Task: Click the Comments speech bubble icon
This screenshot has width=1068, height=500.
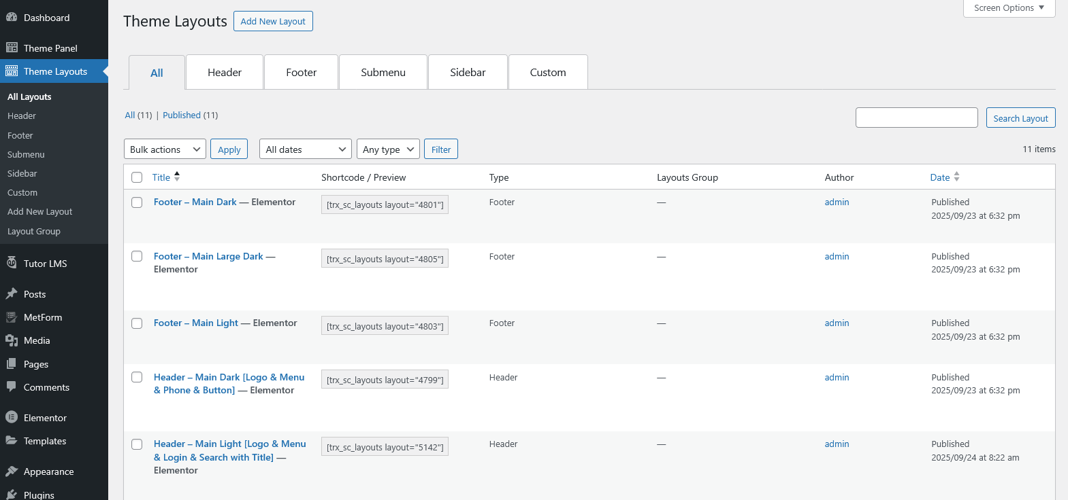Action: (12, 387)
